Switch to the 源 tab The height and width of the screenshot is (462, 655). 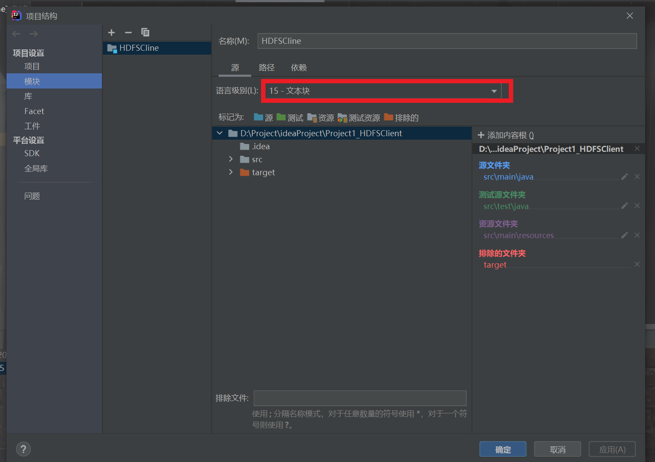235,68
